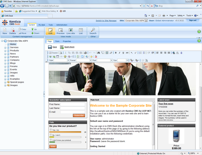Select the 'Yes, I do.' poll option
202x155 pixels.
pyautogui.click(x=50, y=130)
